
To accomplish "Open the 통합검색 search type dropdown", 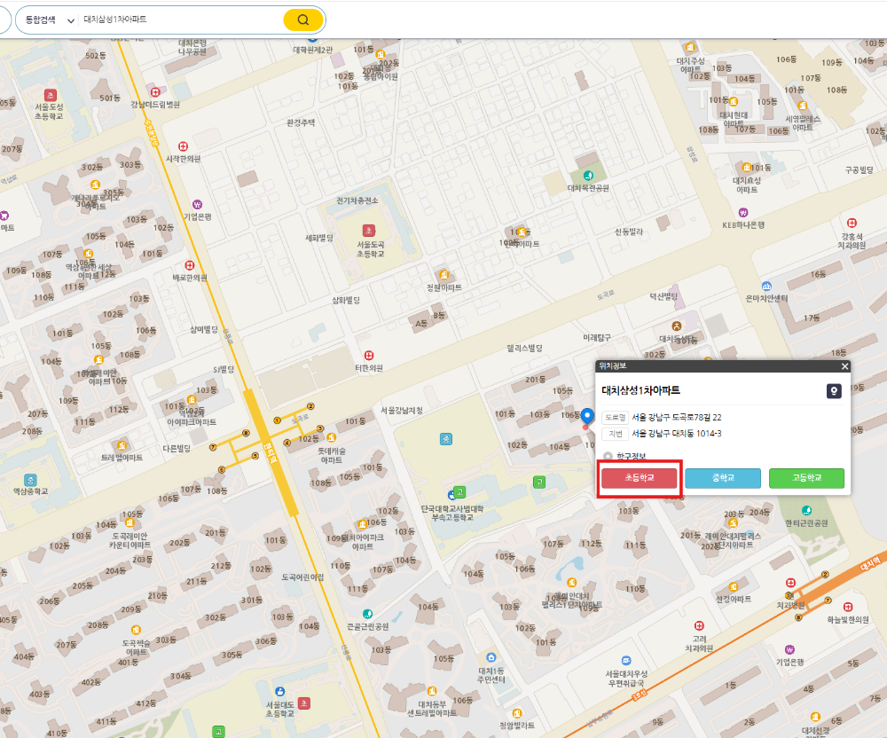I will [49, 20].
